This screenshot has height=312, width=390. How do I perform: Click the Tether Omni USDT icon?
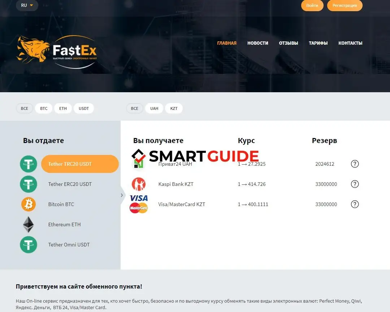click(29, 245)
